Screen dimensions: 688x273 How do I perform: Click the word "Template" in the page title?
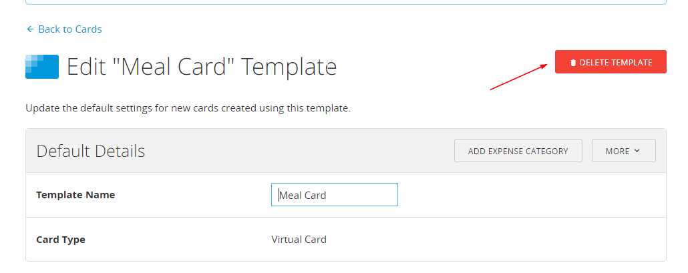pyautogui.click(x=289, y=67)
